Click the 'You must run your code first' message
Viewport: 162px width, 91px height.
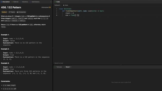[121, 82]
